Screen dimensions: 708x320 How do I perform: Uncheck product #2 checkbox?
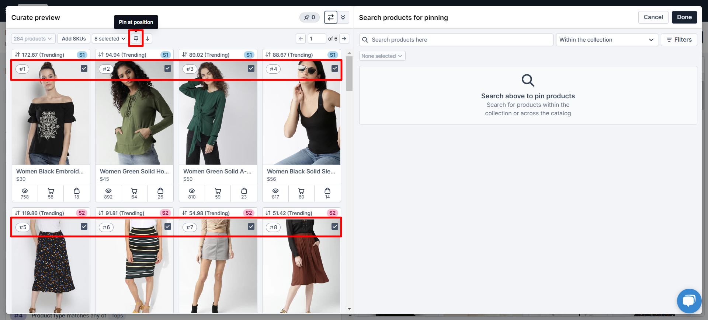tap(168, 68)
